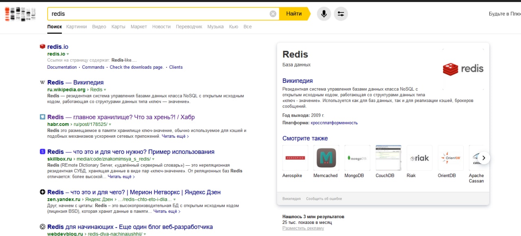Click Сообщить об ошибке in the card footer
The image size is (521, 236).
coord(324,199)
